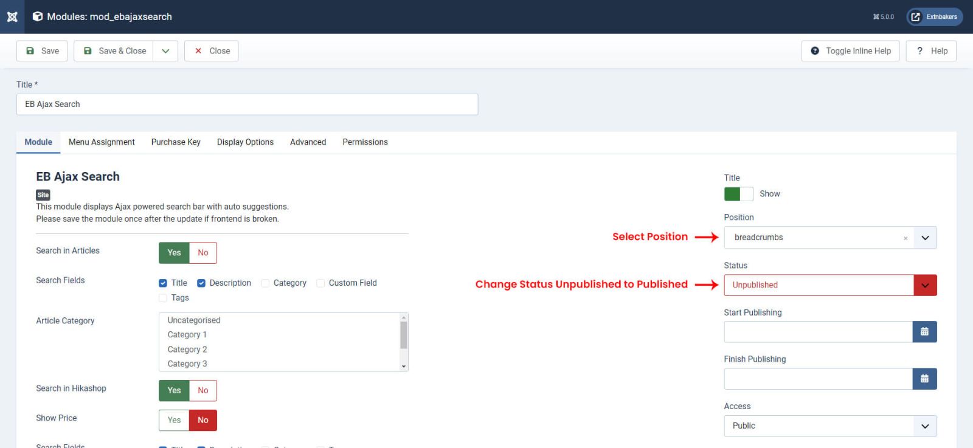This screenshot has height=448, width=973.
Task: Open the Display Options tab
Action: (x=245, y=142)
